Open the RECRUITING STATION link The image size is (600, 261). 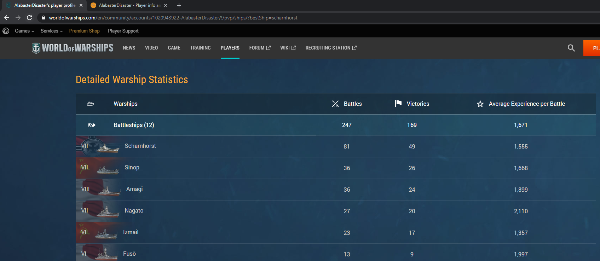pyautogui.click(x=331, y=48)
